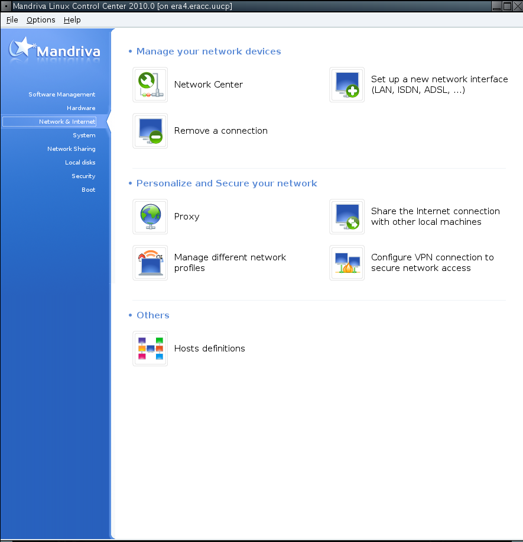Close the Control Center window
This screenshot has height=542, width=523.
click(x=518, y=6)
